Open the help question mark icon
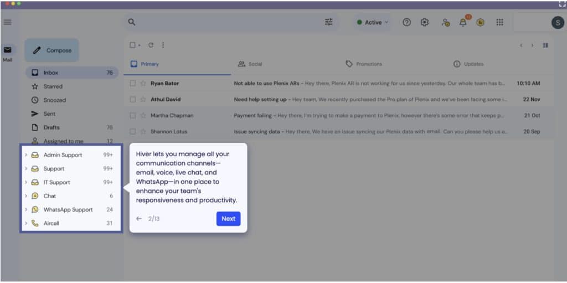 point(407,22)
